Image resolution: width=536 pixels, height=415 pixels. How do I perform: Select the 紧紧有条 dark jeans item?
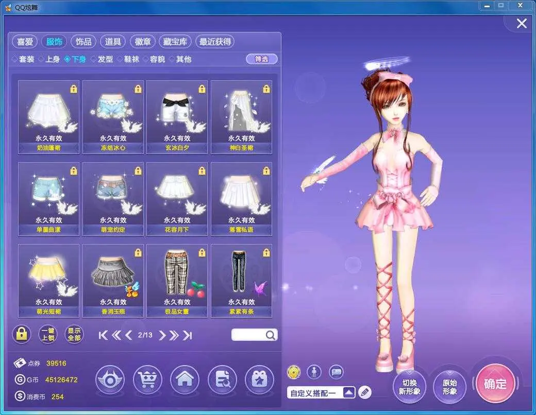pyautogui.click(x=241, y=281)
